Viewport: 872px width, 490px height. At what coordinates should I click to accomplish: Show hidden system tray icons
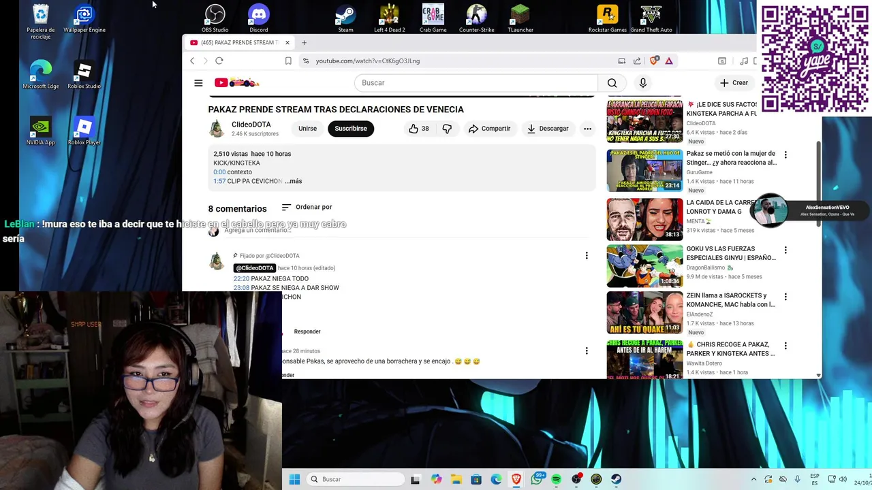[753, 479]
